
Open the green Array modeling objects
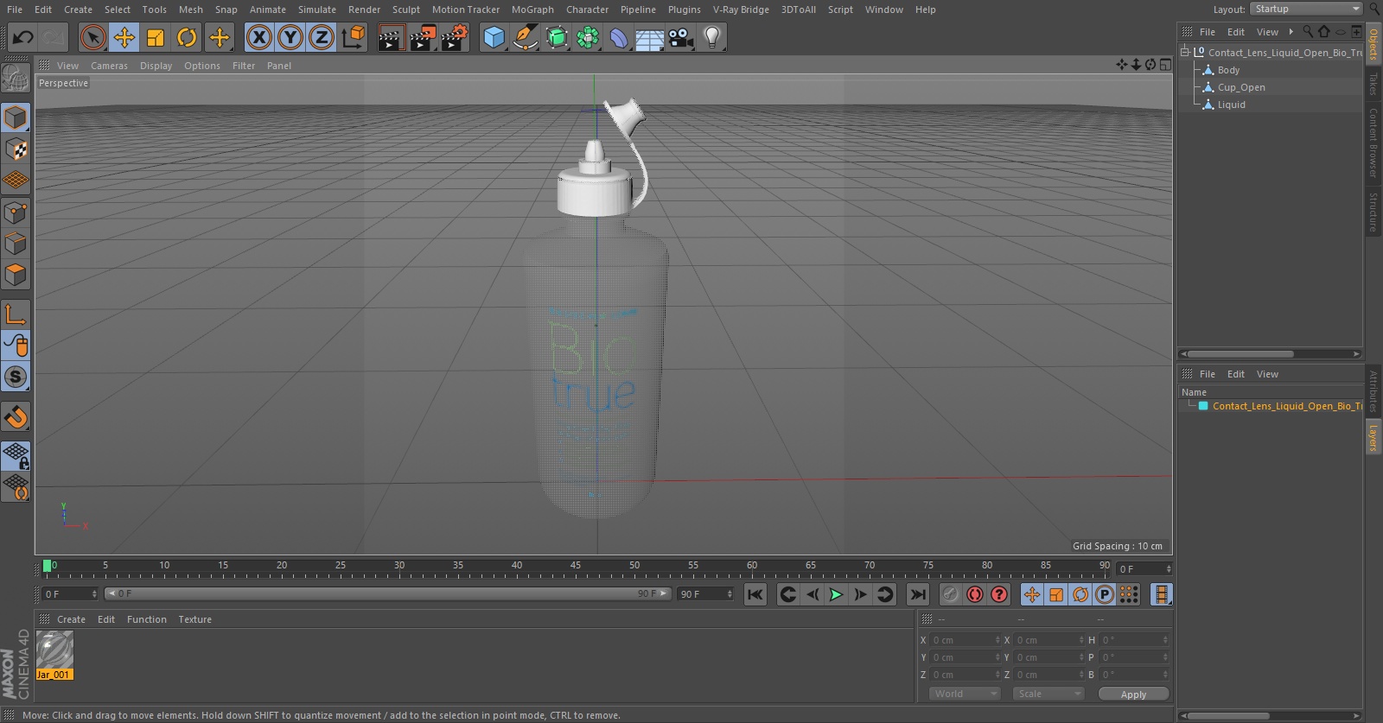click(588, 37)
